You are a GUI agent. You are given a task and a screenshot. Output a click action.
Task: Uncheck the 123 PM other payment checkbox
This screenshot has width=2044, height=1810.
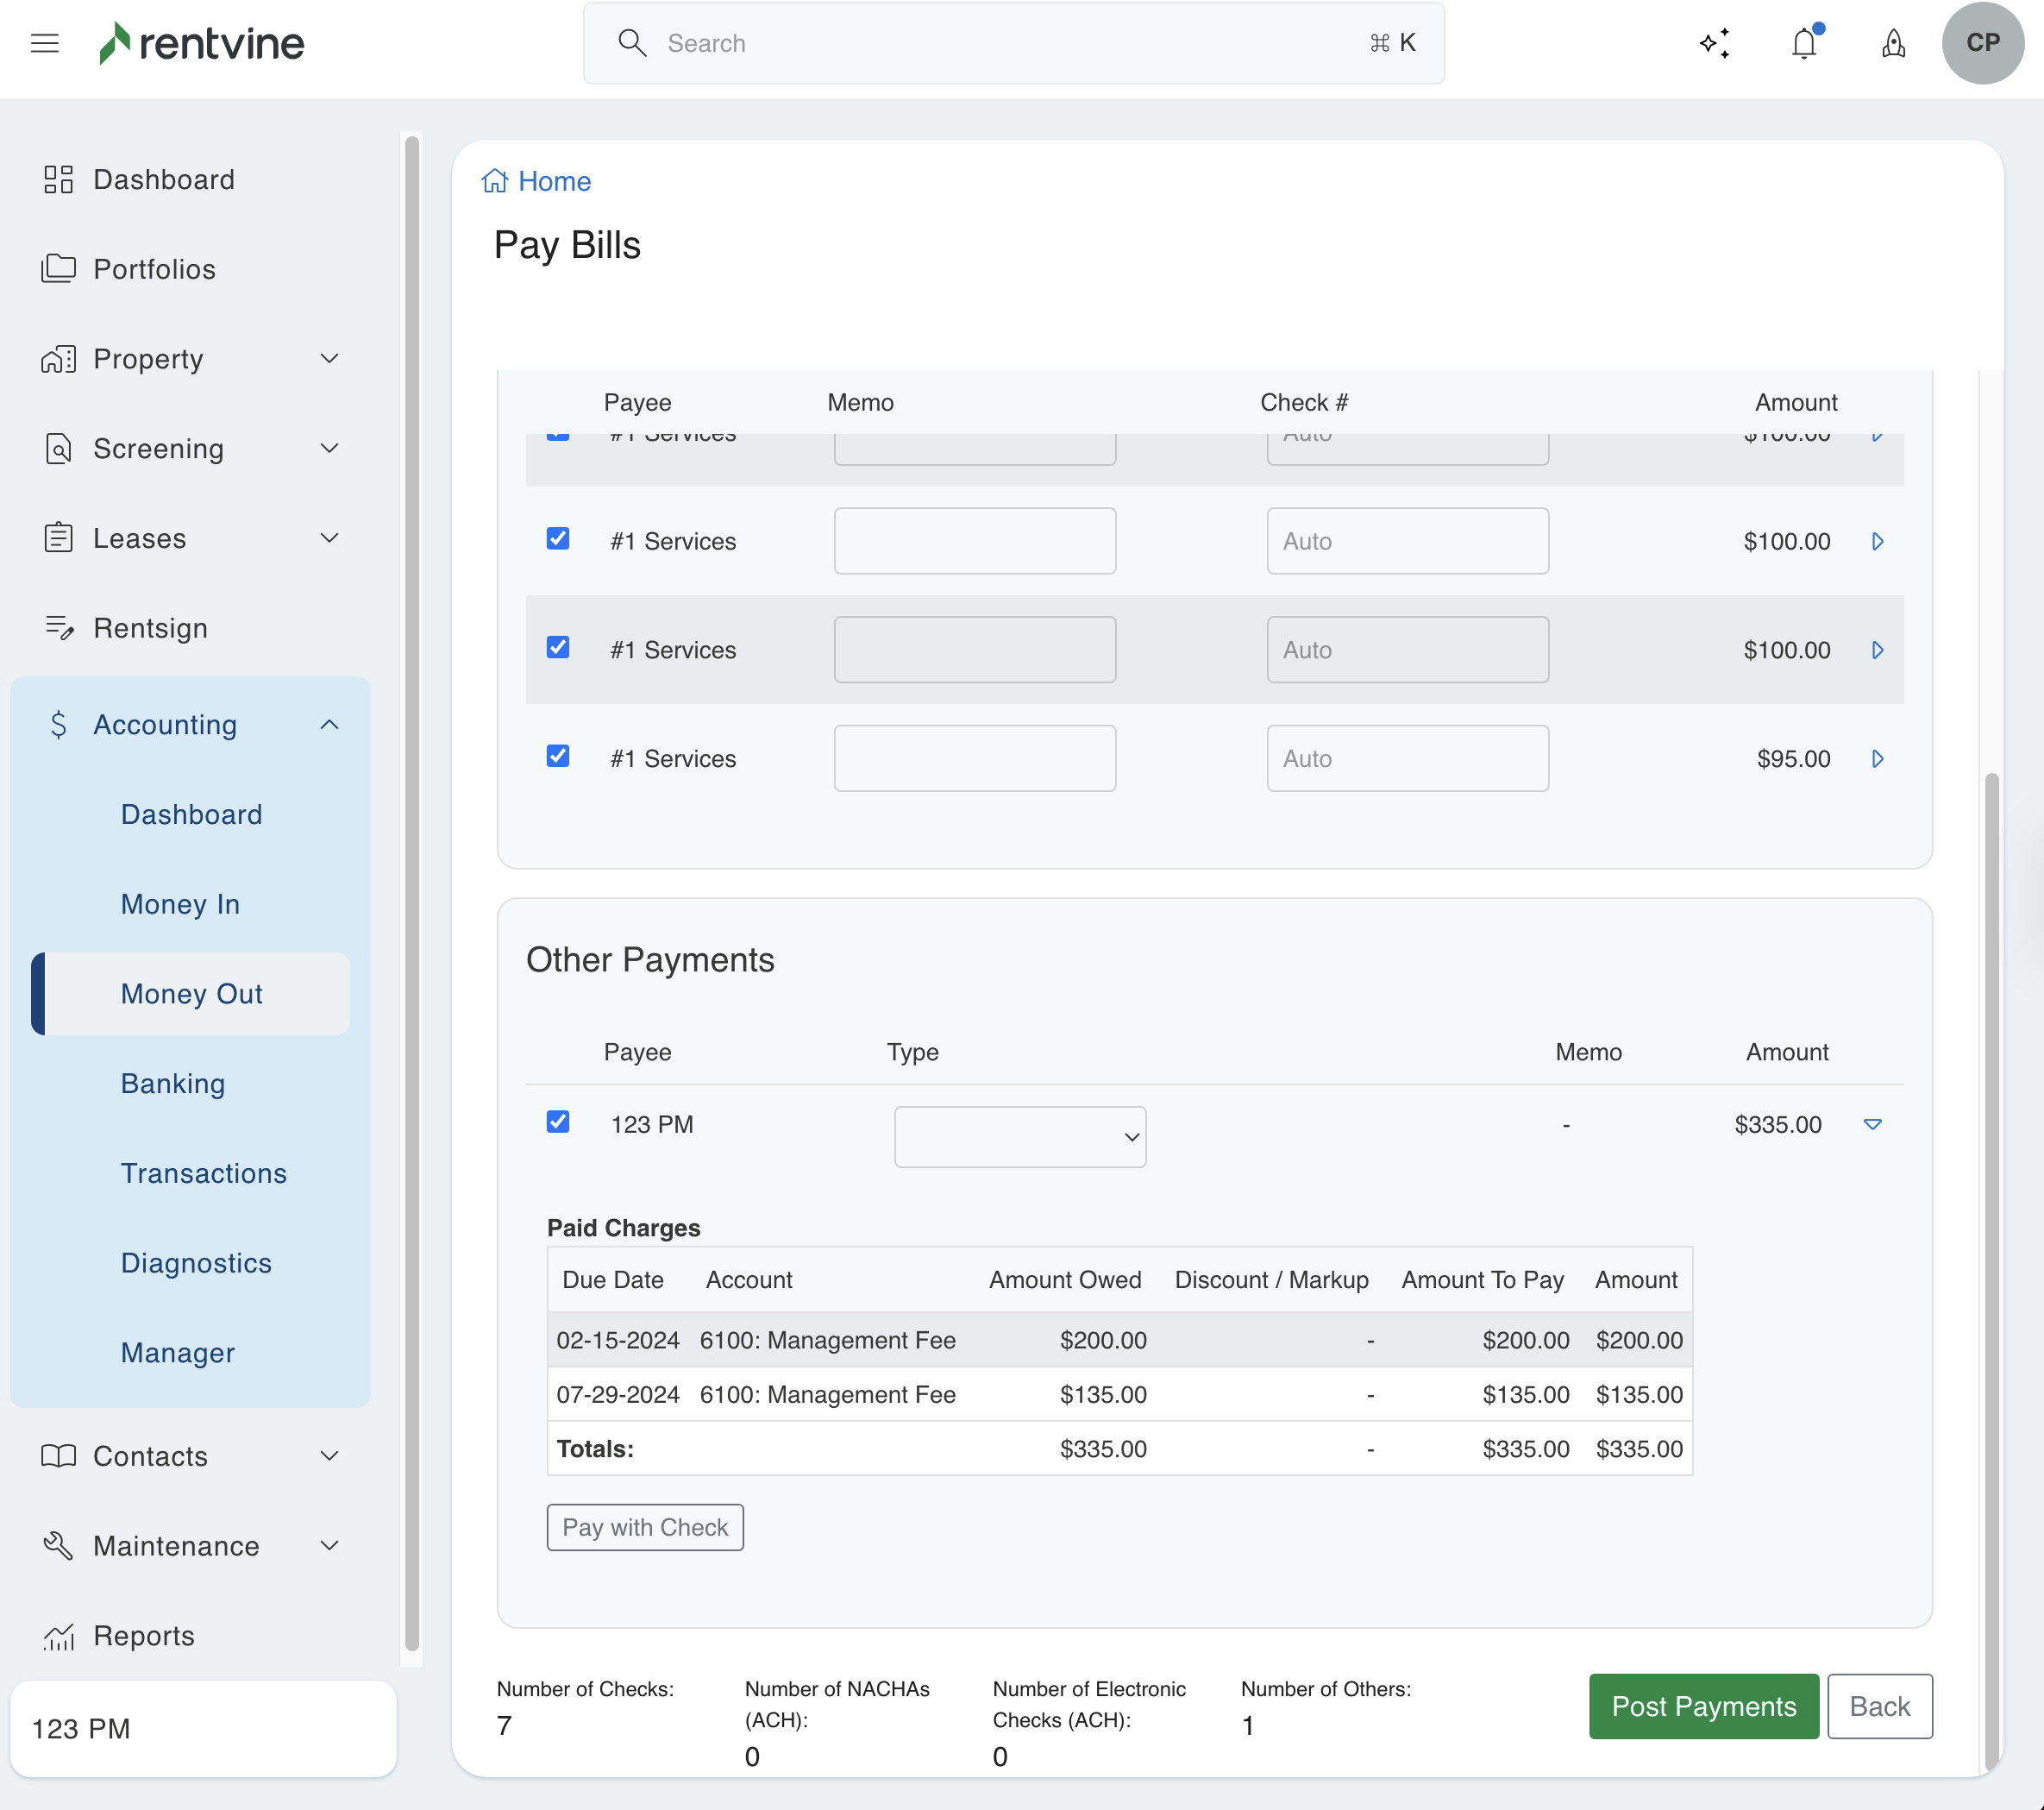coord(558,1122)
